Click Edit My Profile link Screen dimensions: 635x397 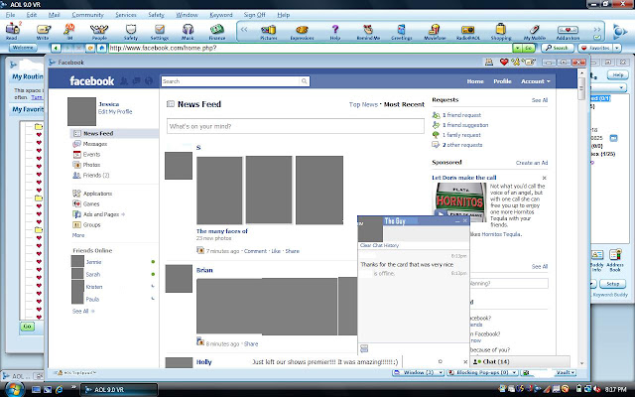(x=115, y=112)
